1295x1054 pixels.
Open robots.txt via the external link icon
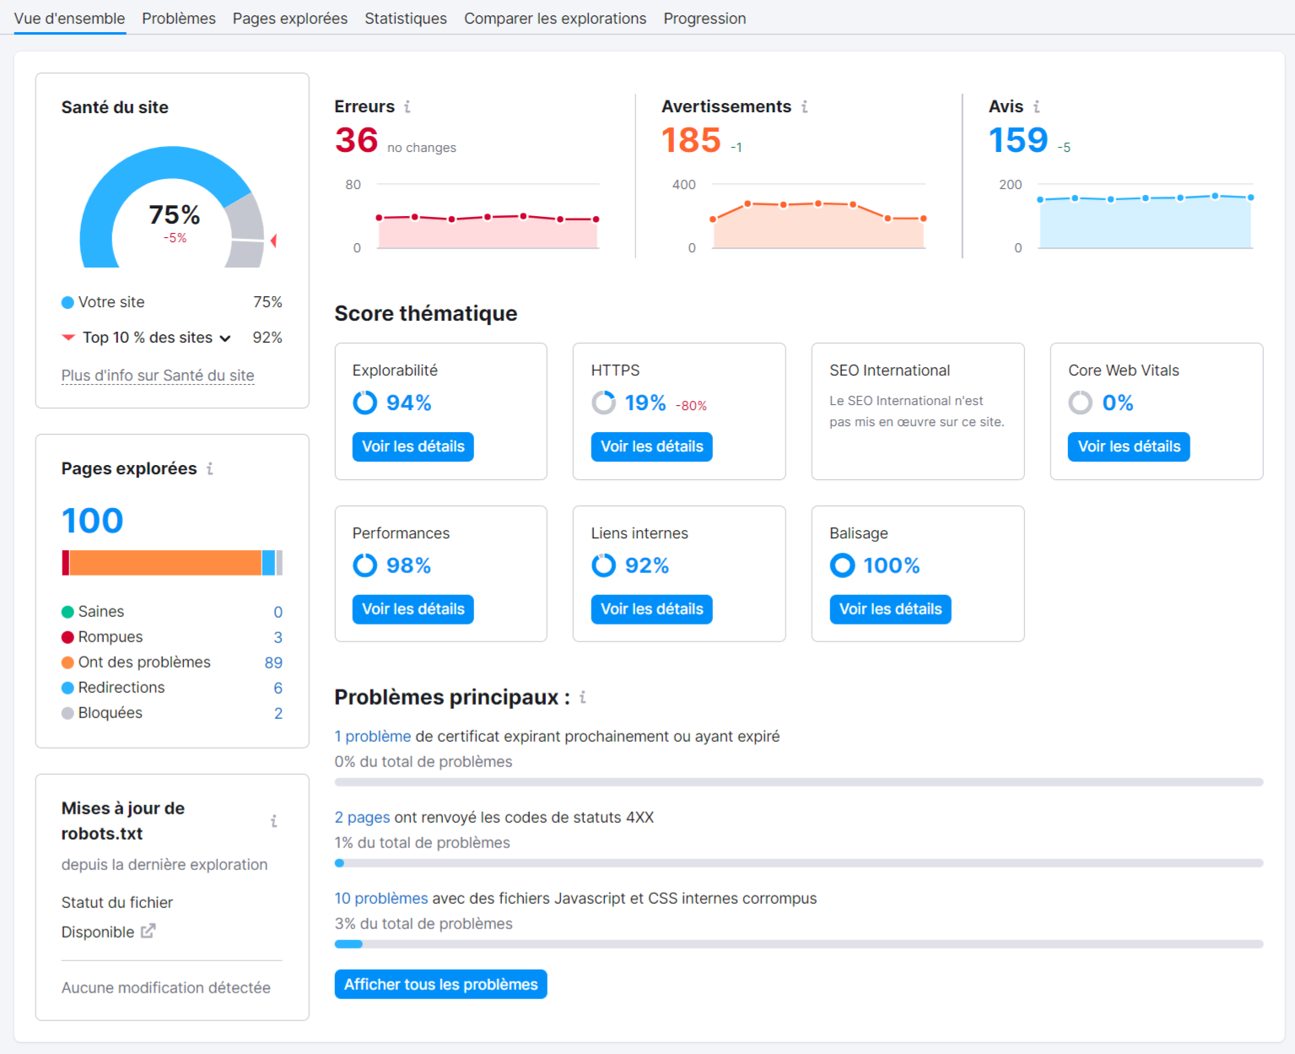tap(149, 931)
